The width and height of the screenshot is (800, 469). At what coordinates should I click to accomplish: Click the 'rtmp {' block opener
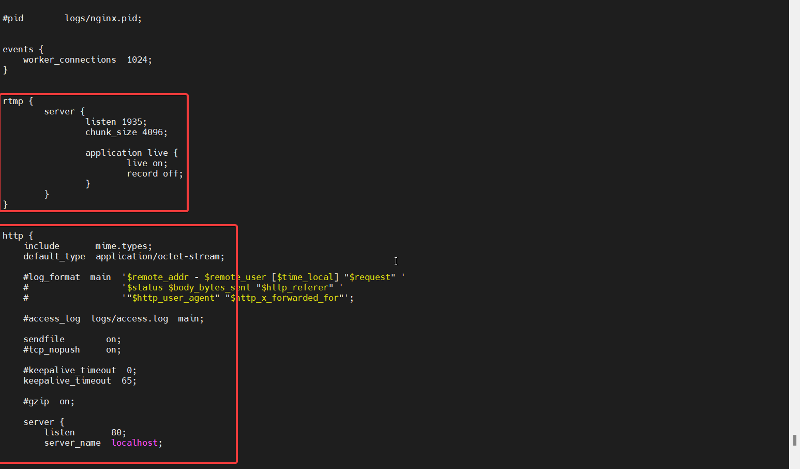18,101
